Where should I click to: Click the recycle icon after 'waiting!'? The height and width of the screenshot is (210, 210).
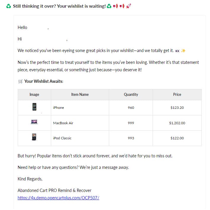pyautogui.click(x=109, y=6)
